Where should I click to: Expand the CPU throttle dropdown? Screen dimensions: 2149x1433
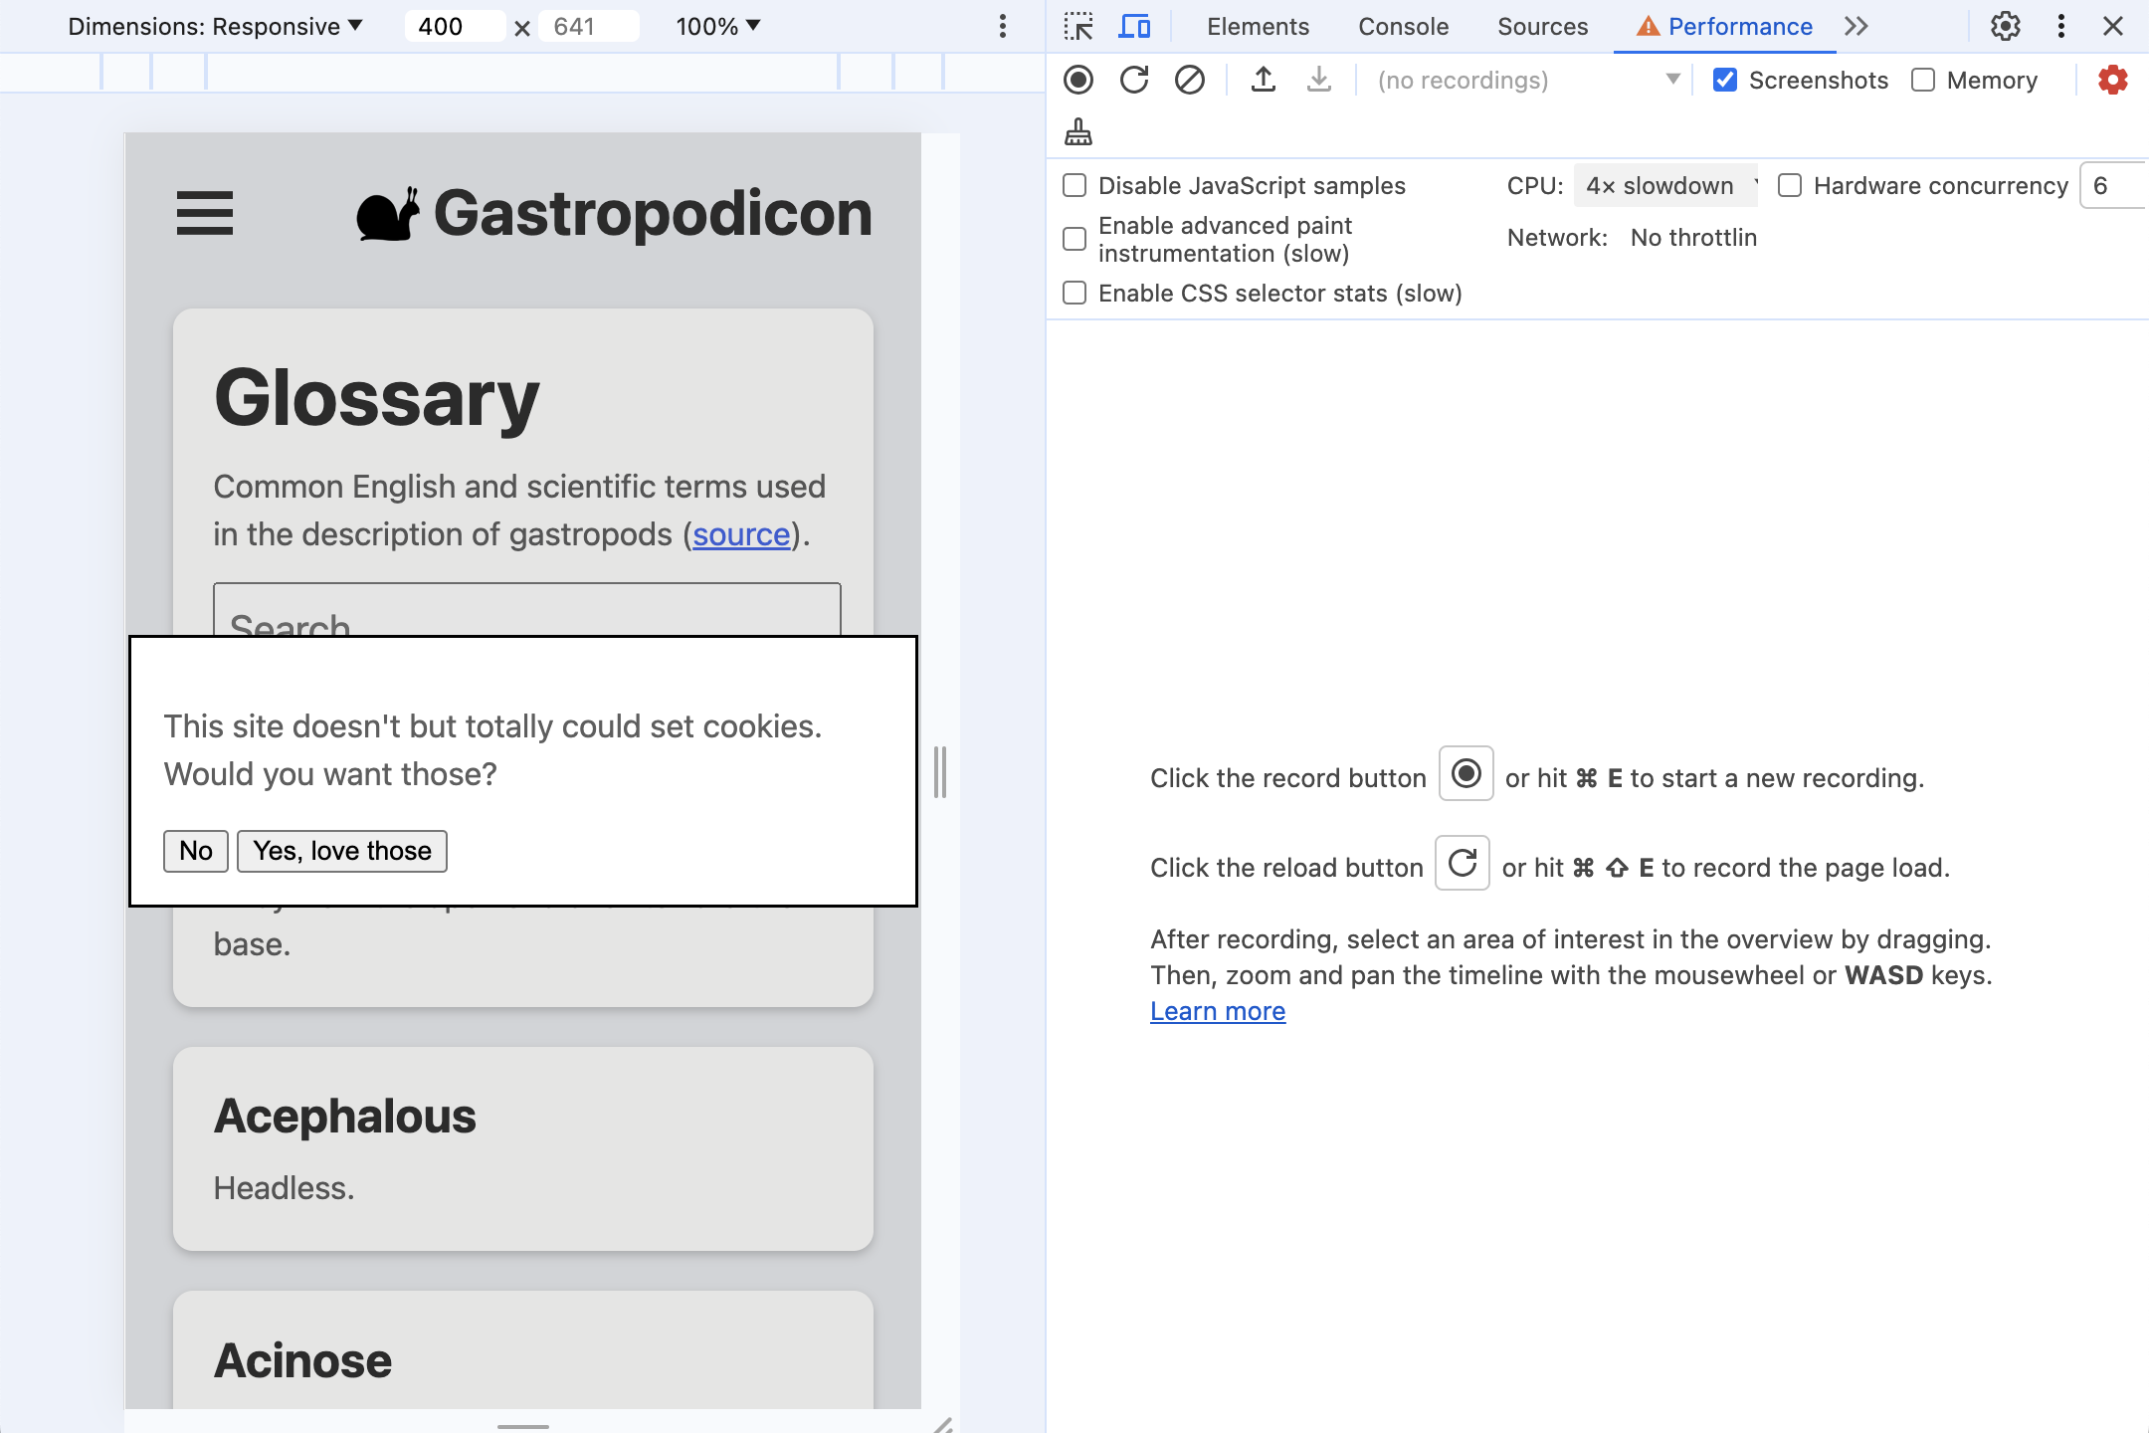pos(1662,185)
